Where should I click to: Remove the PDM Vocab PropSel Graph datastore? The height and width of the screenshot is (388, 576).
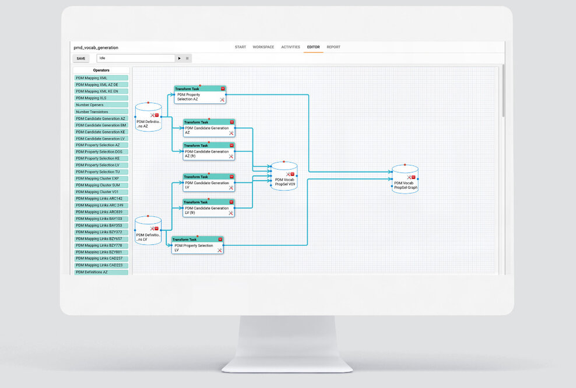tap(413, 177)
